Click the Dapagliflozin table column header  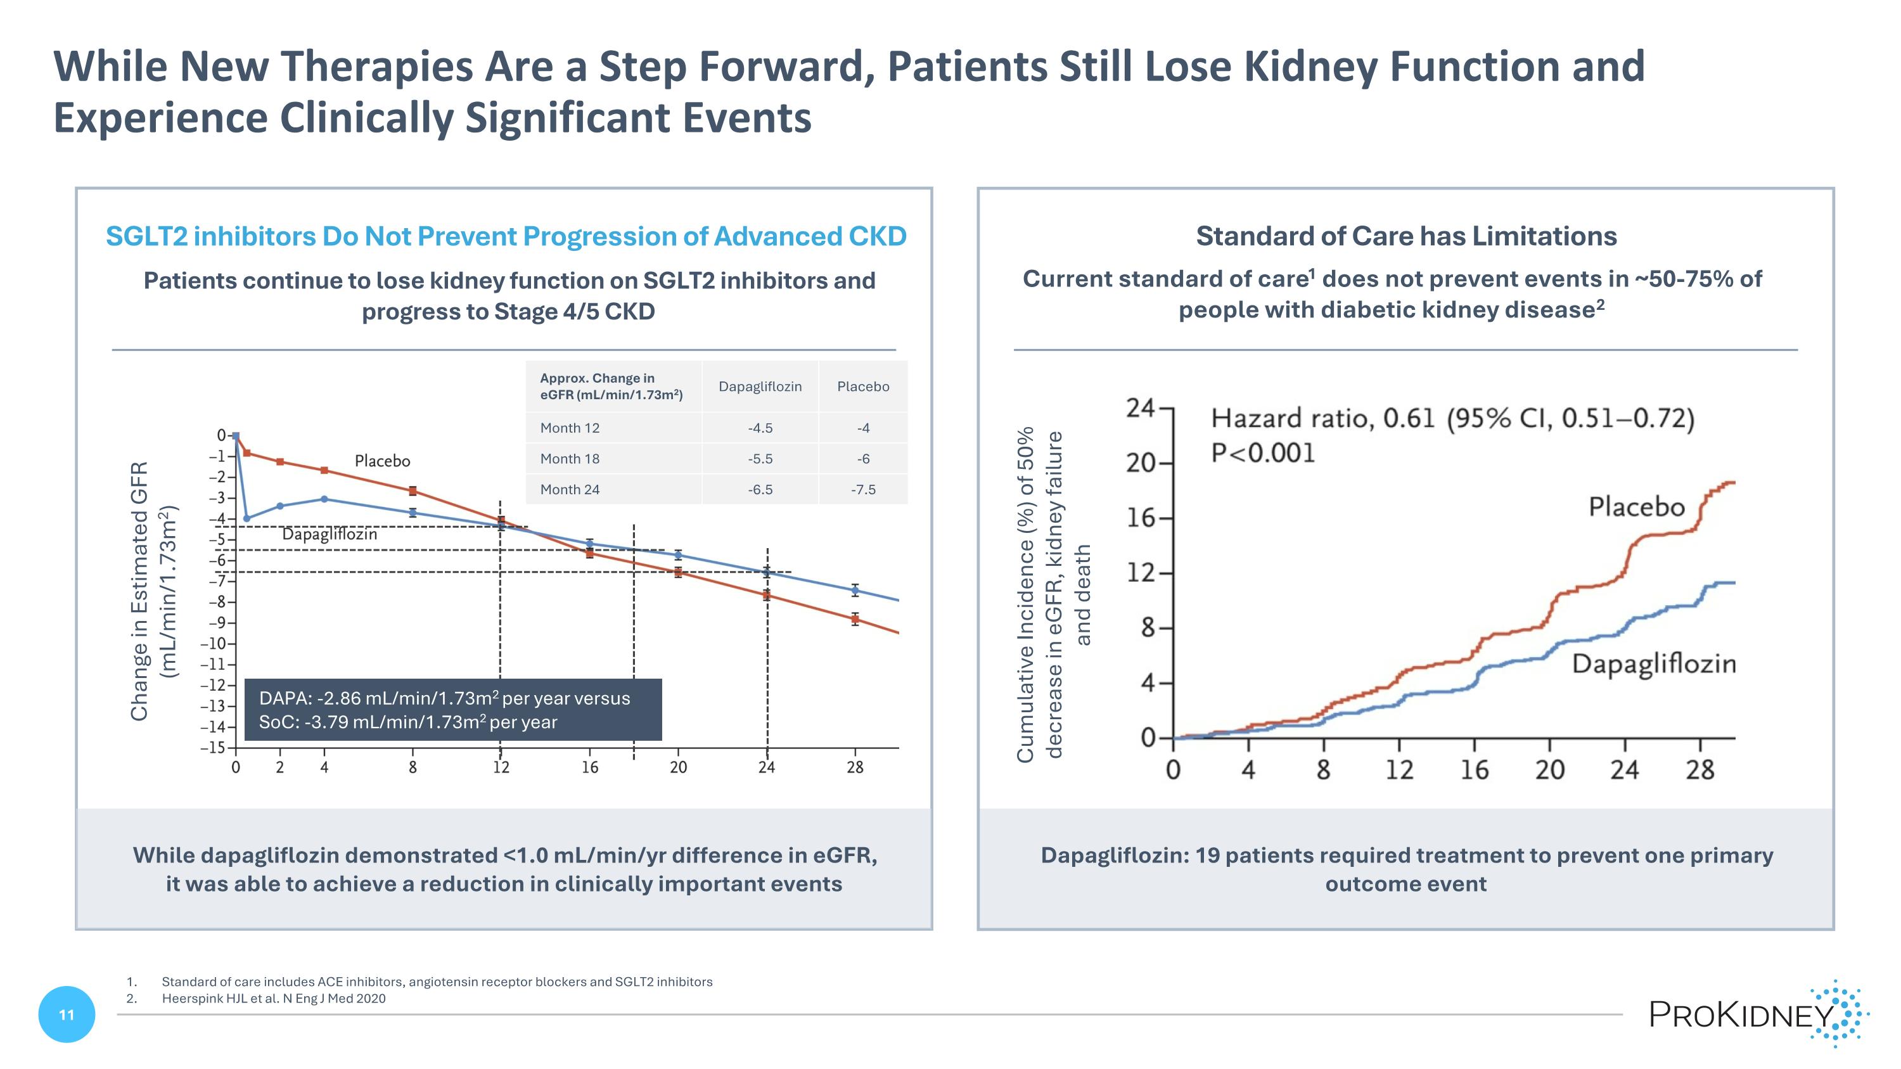[760, 387]
